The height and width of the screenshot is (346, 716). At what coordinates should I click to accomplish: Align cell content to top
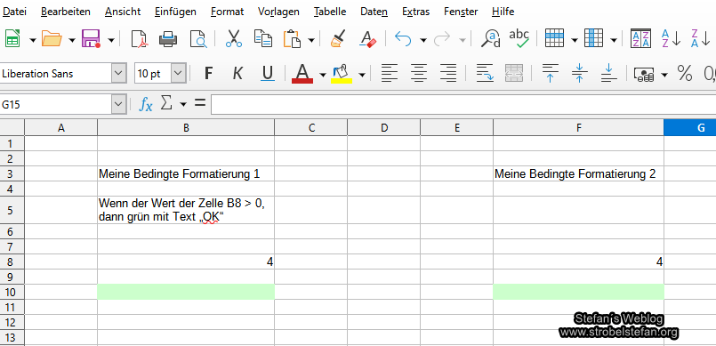(x=551, y=73)
